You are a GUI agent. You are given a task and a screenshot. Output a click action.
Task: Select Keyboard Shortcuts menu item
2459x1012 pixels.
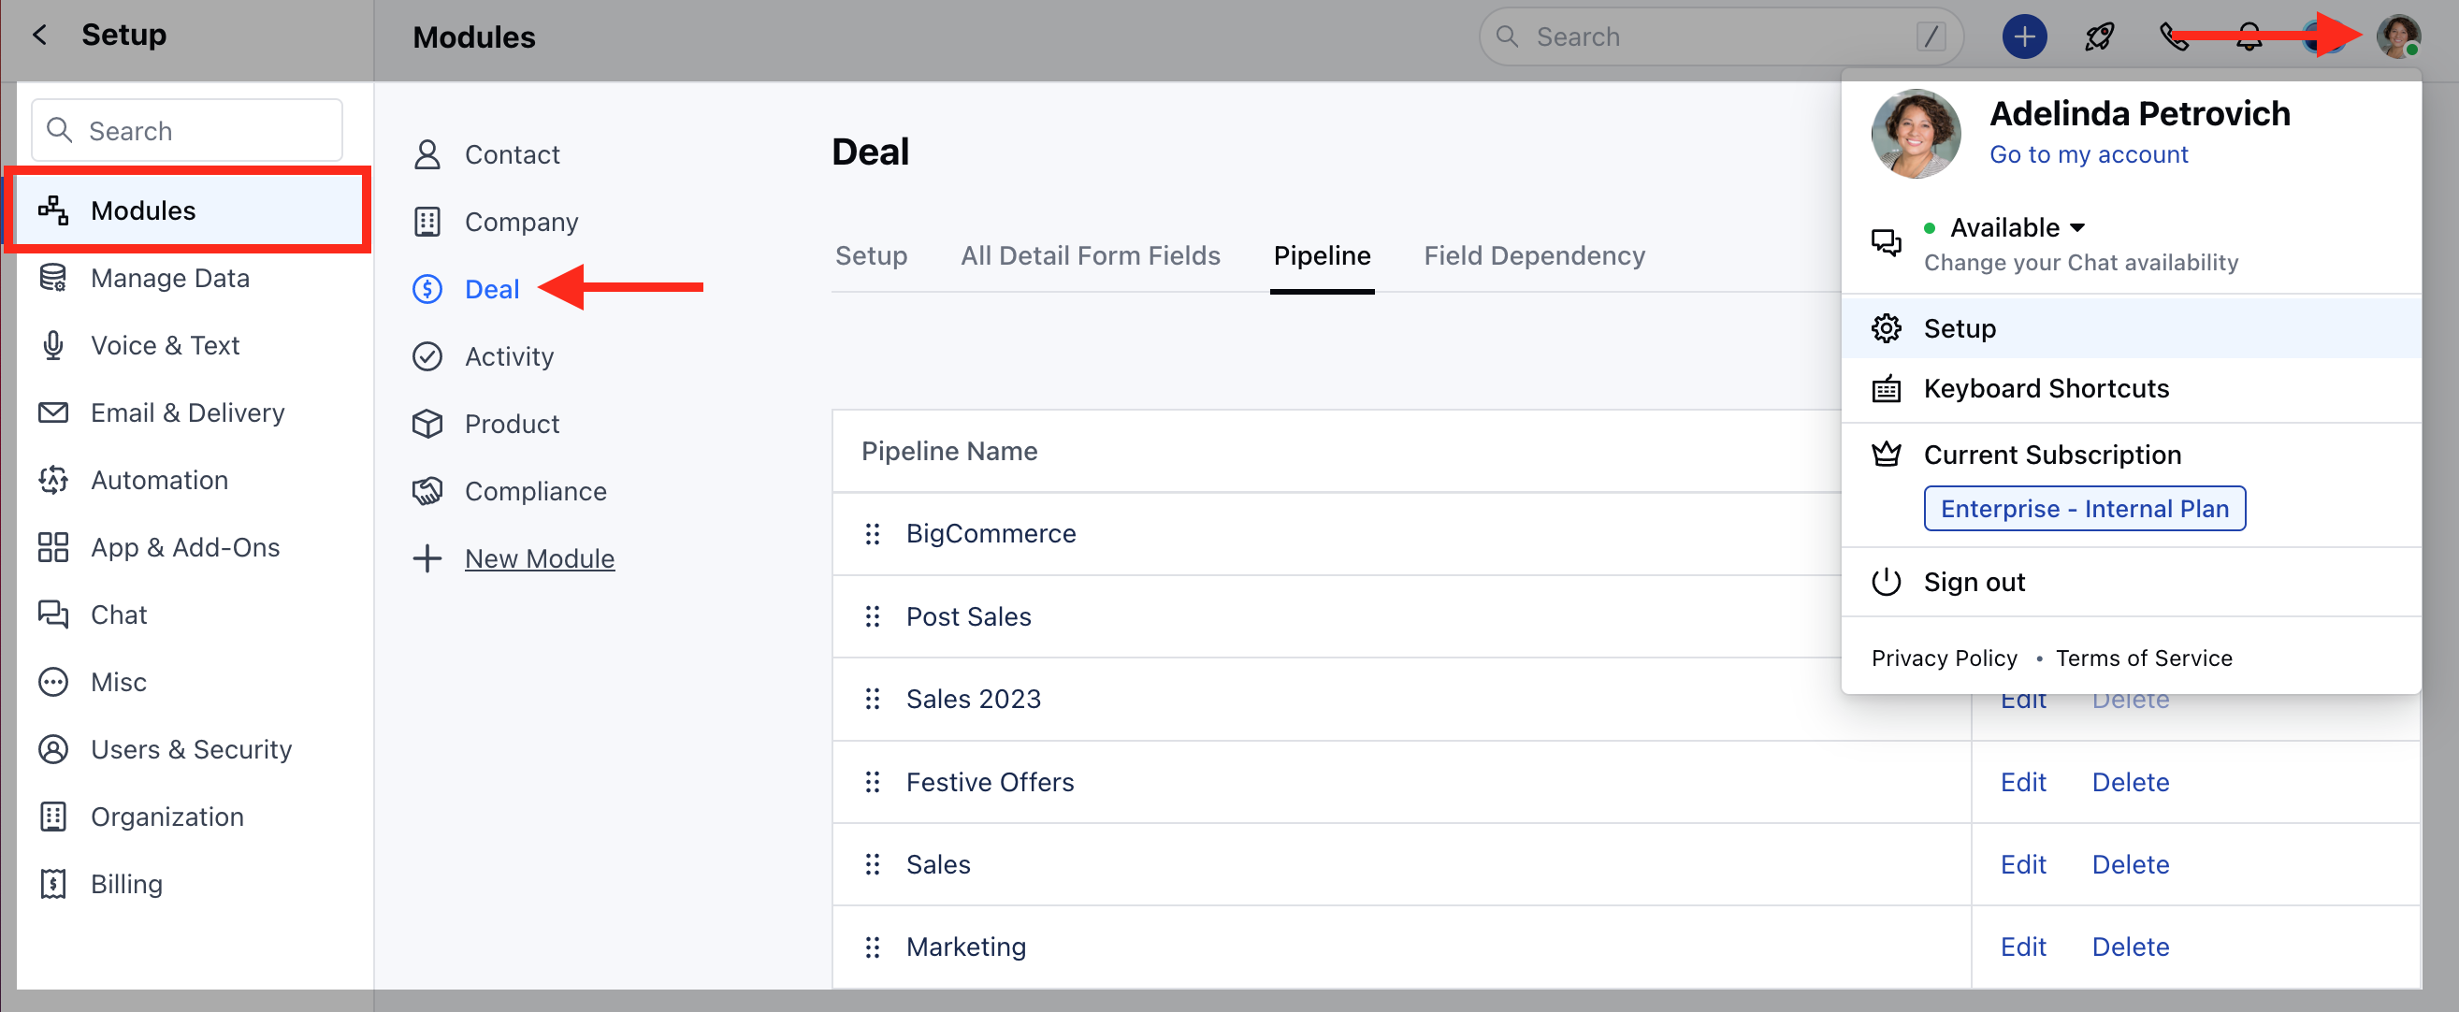[x=2046, y=388]
